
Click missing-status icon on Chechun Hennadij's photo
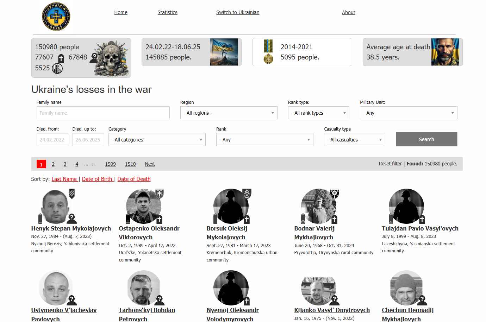422,300
